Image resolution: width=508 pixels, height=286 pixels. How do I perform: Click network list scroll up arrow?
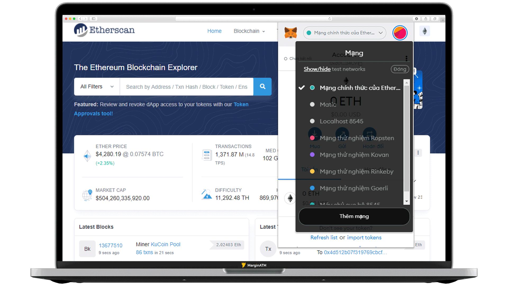coord(407,82)
